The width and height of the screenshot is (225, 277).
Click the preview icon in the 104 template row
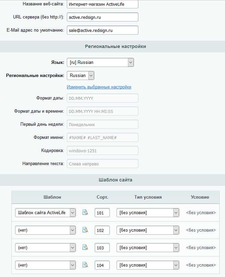[x=86, y=265]
